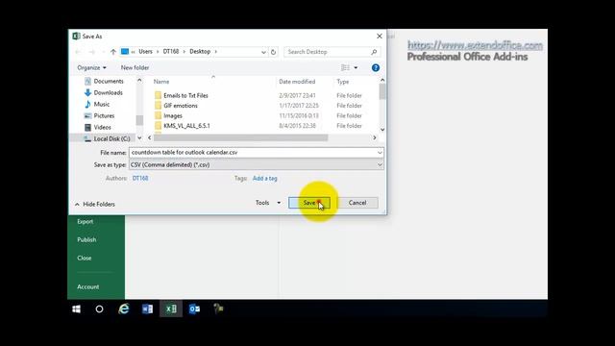Close the Save As dialog

click(x=380, y=37)
